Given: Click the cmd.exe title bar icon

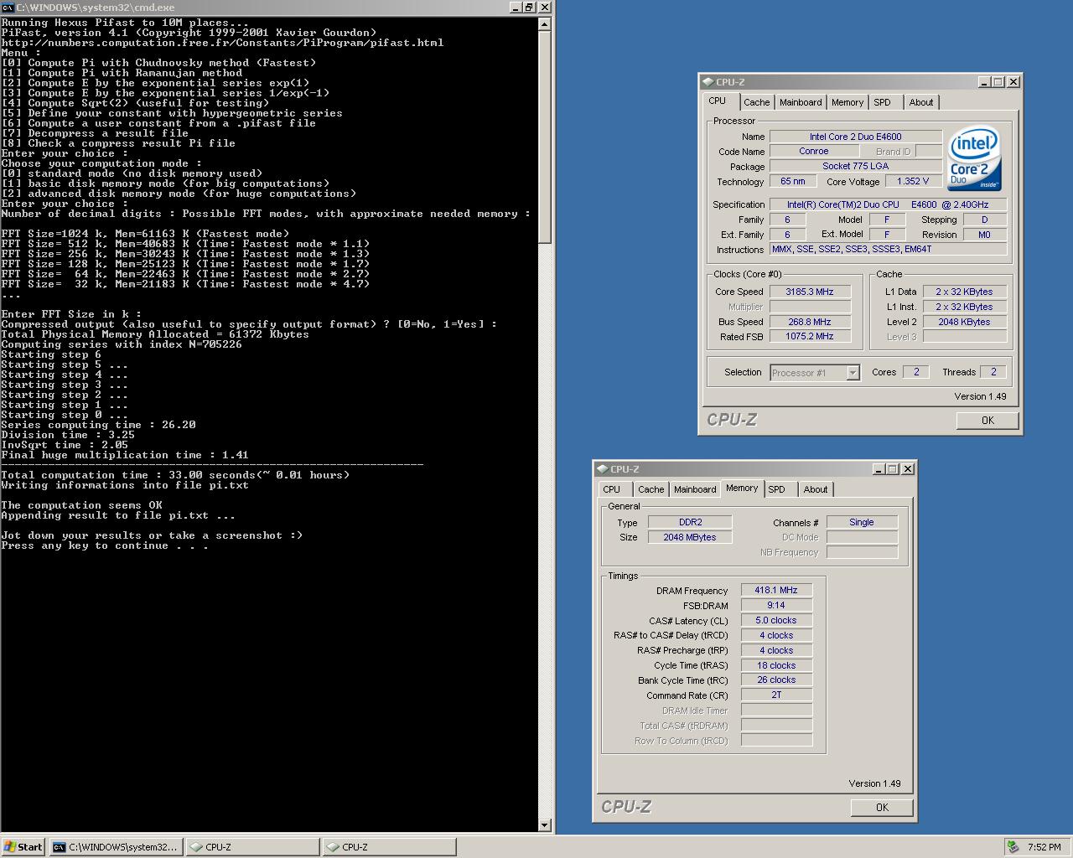Looking at the screenshot, I should 8,7.
